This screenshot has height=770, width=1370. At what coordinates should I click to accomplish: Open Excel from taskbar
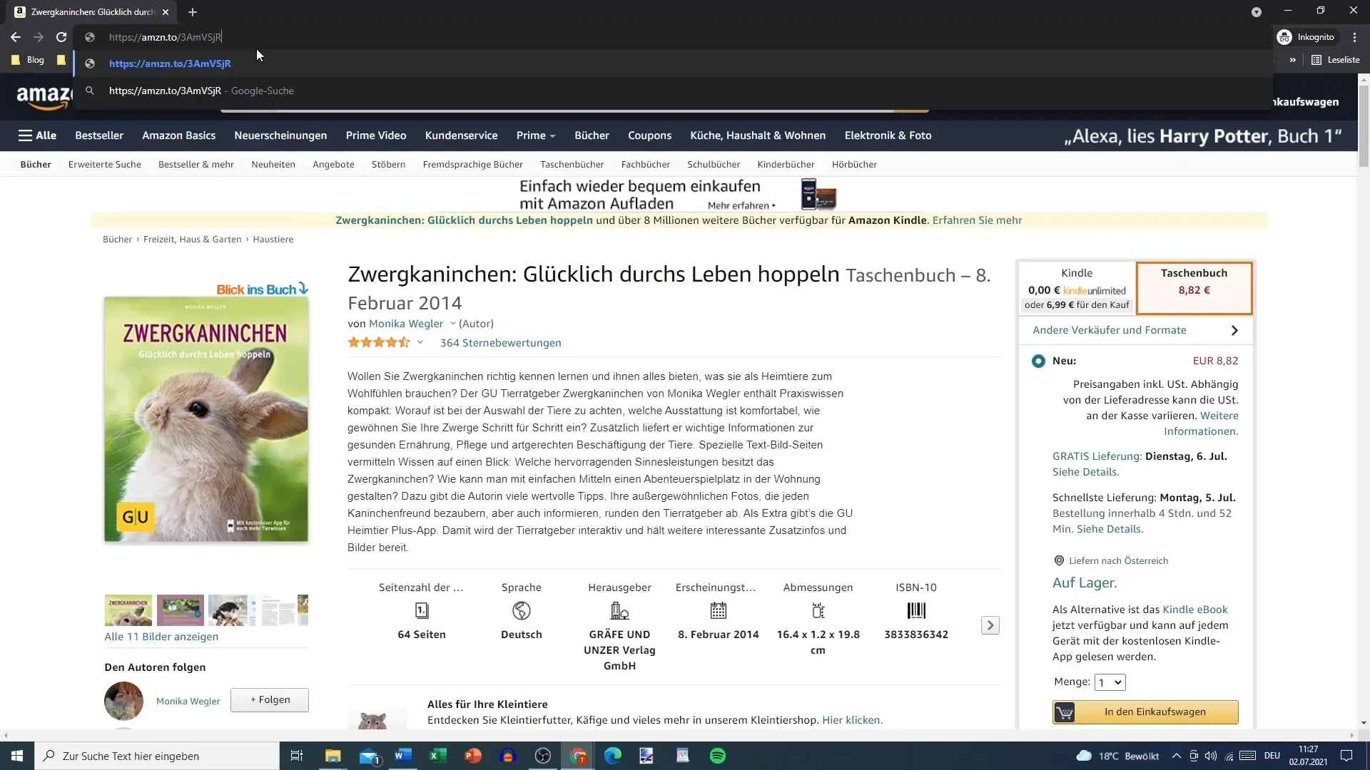pyautogui.click(x=437, y=756)
